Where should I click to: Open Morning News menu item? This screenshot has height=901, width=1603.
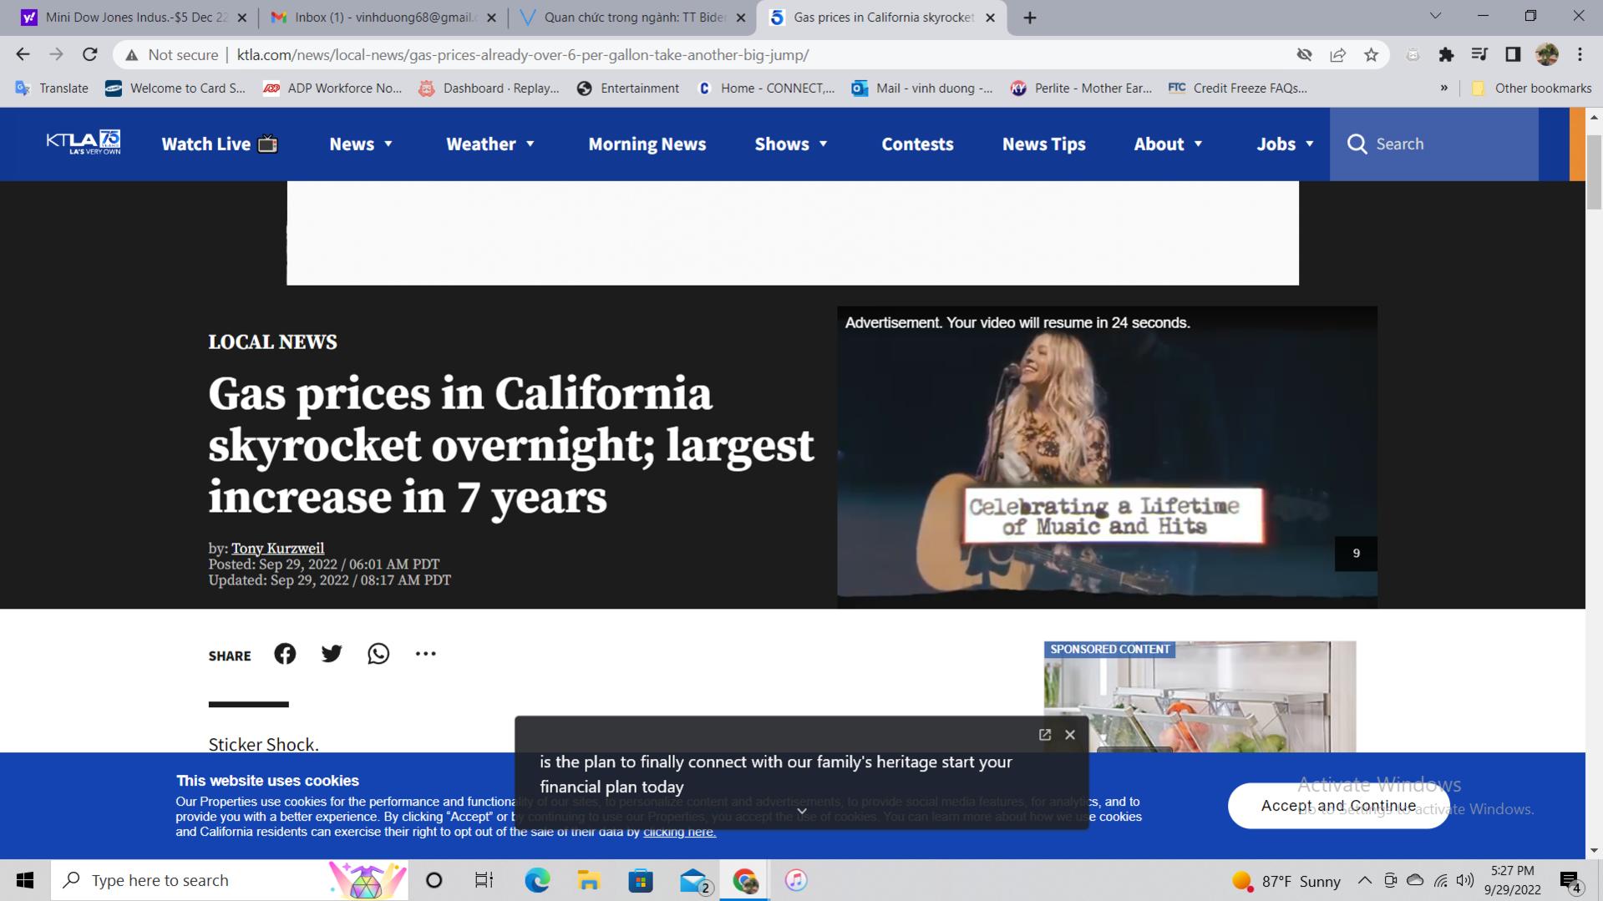[x=647, y=144]
